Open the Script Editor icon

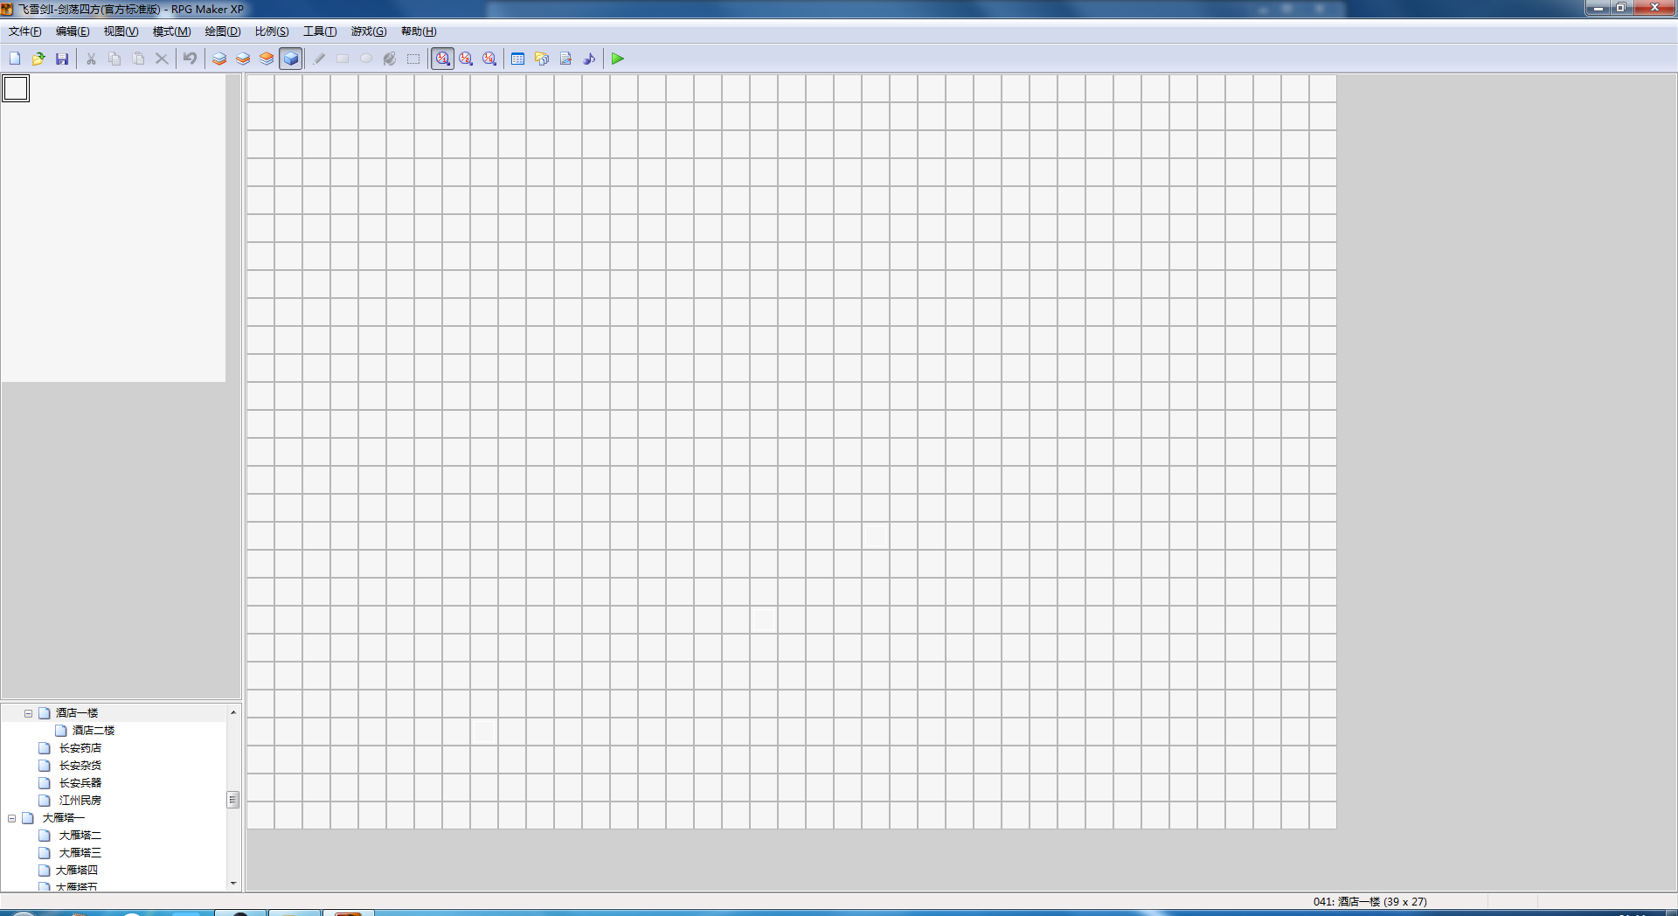[565, 59]
